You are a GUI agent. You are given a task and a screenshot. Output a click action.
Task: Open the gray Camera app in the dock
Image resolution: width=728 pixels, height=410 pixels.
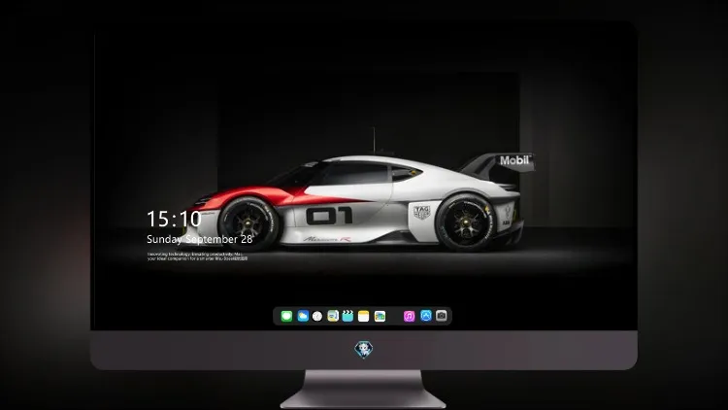pyautogui.click(x=442, y=316)
